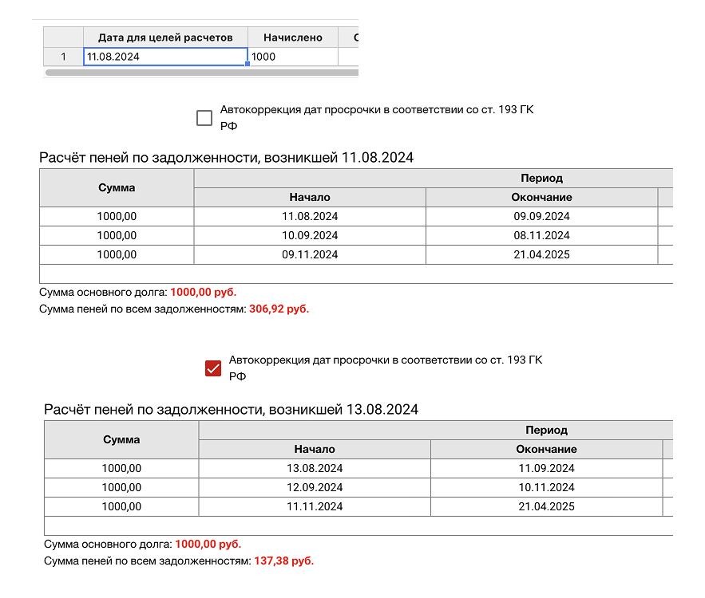Untick the red checked Автокоррекция дат checkbox

213,368
